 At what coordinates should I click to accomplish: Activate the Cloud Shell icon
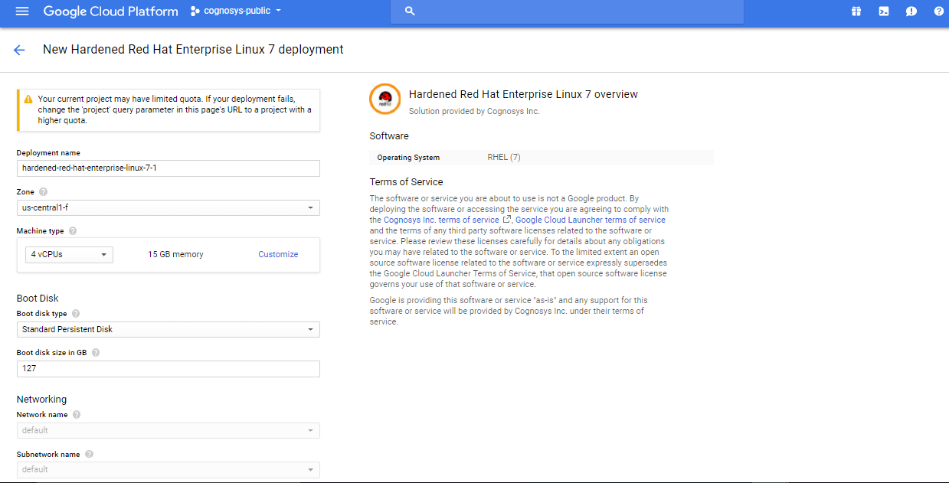coord(884,11)
